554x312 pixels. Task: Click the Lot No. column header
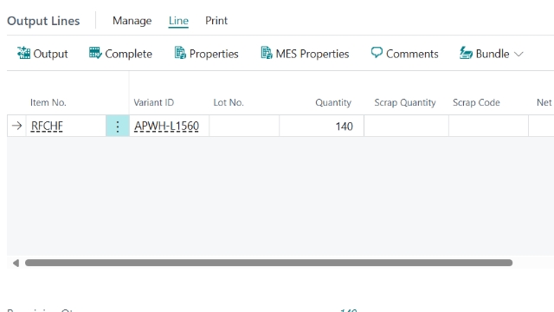pyautogui.click(x=229, y=102)
